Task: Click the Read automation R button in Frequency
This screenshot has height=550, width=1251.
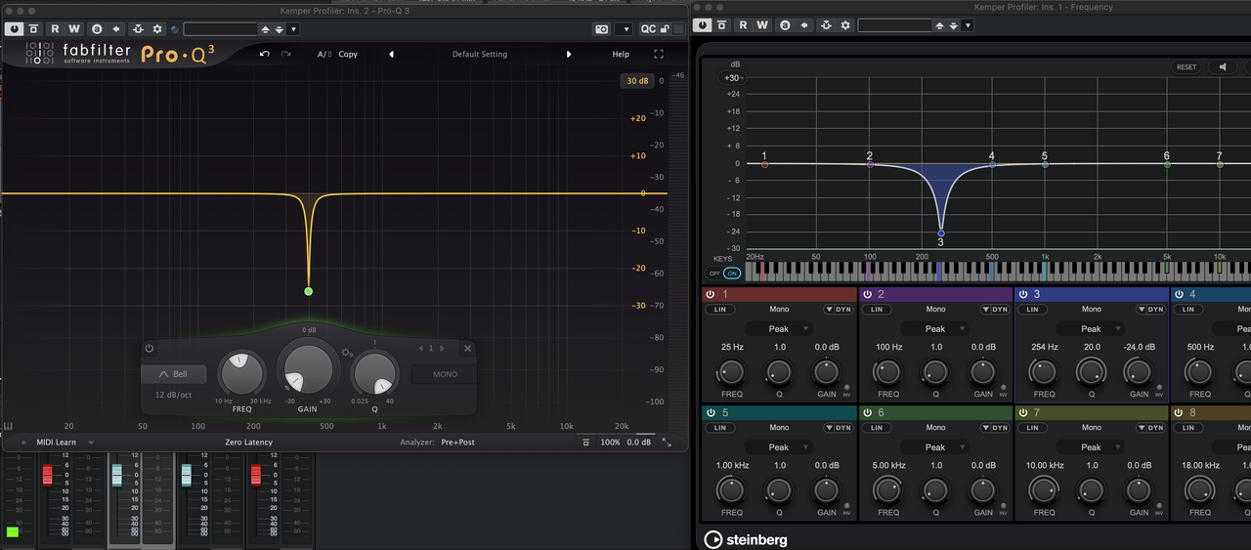Action: tap(743, 25)
